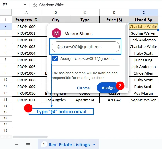Viewport: 162px width, 149px height.
Task: Open the Real Estate Listings tab dropdown arrow
Action: click(94, 145)
